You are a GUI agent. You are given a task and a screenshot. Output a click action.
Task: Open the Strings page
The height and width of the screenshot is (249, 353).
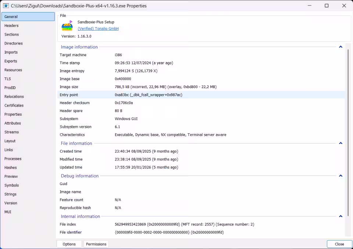pyautogui.click(x=28, y=194)
